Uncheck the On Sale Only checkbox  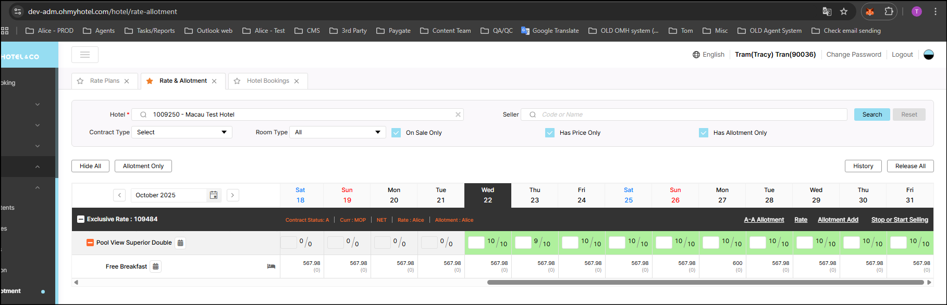pos(396,133)
